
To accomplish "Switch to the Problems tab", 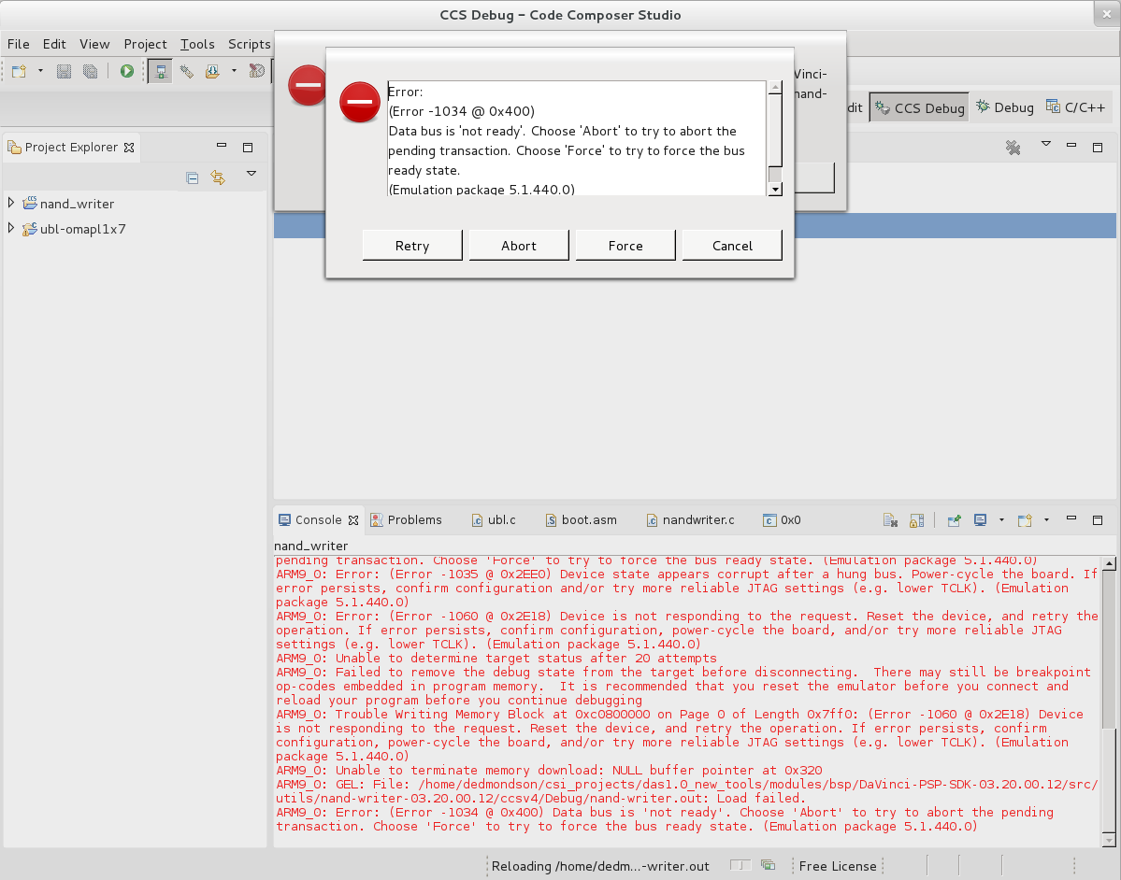I will click(x=406, y=520).
